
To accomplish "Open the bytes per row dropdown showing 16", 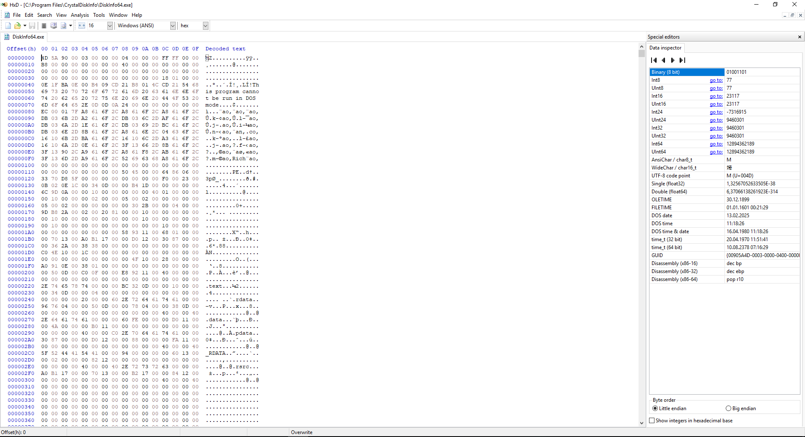I will click(110, 26).
